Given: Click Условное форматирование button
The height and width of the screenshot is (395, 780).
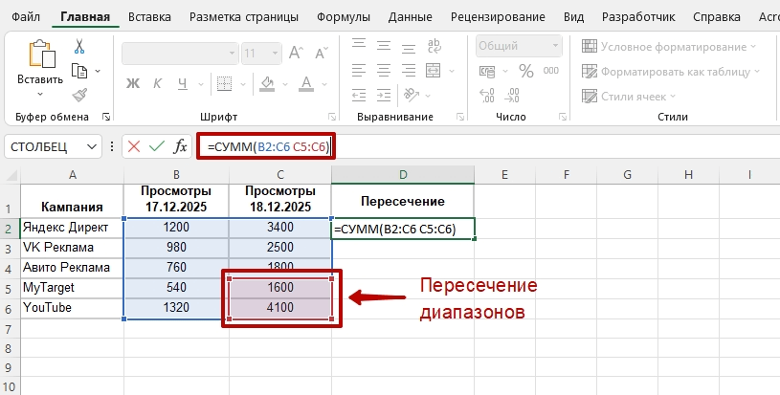Looking at the screenshot, I should [669, 47].
